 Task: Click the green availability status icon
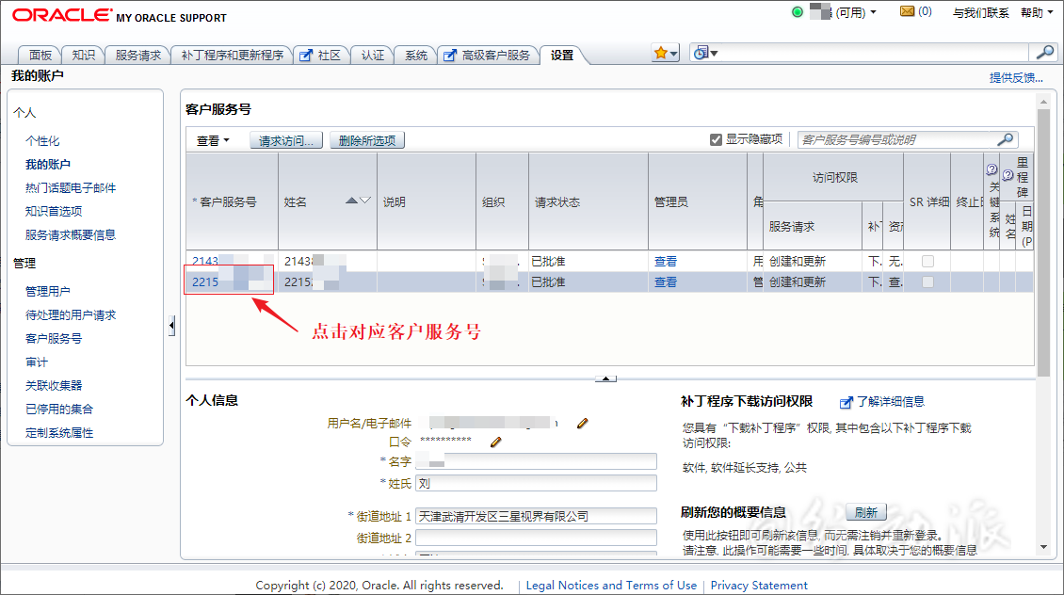tap(798, 11)
